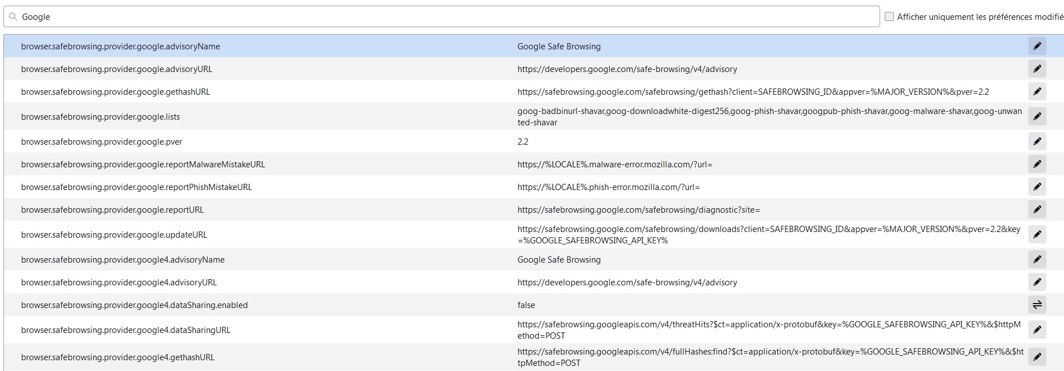This screenshot has height=371, width=1064.
Task: Select the google.reportMalwareMistakeURL preference name
Action: click(143, 165)
